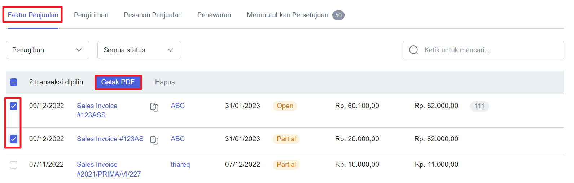Uncheck the Sales Invoice #123ASS row checkbox
Image resolution: width=574 pixels, height=183 pixels.
tap(13, 106)
